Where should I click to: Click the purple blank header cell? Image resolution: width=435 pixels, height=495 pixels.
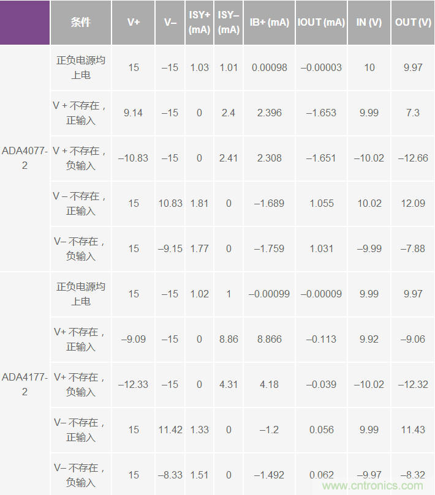[25, 23]
